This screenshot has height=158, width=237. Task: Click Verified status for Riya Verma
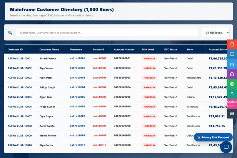(x=171, y=68)
